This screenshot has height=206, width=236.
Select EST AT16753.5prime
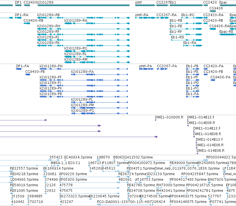pyautogui.click(x=149, y=180)
